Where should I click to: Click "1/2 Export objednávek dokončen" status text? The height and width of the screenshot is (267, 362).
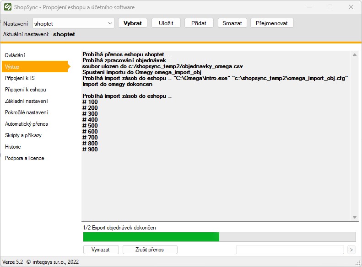(119, 228)
